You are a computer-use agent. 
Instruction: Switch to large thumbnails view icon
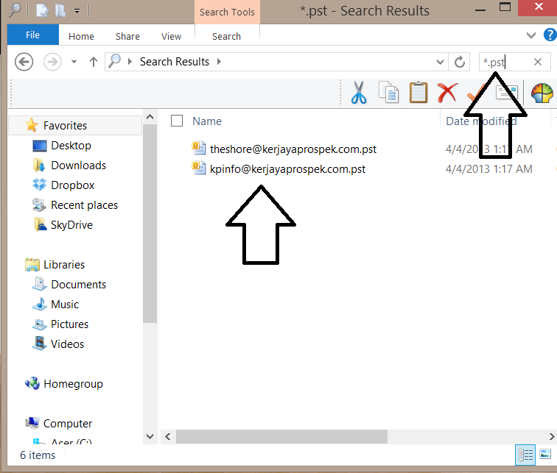[x=545, y=454]
